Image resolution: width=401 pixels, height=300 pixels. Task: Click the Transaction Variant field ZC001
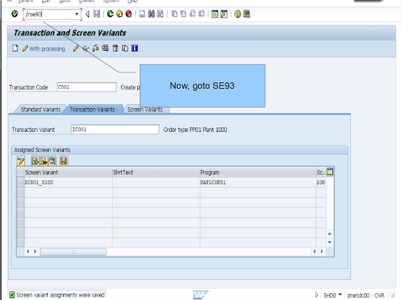(x=115, y=129)
